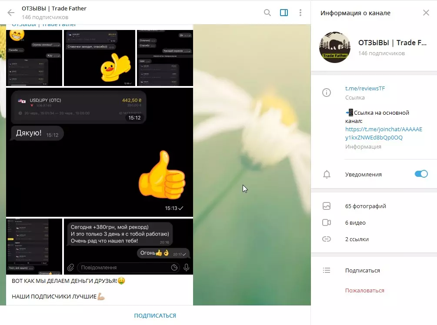Click the bottom ПОДПИСАТЬСЯ button
This screenshot has height=325, width=437.
[x=155, y=315]
